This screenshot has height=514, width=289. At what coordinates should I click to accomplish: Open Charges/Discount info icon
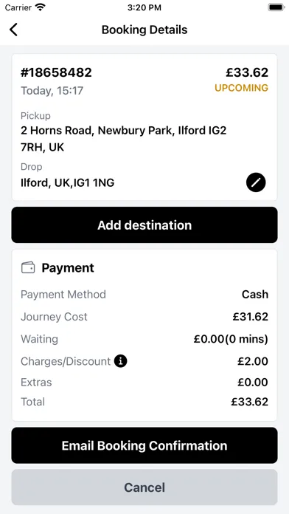tap(120, 361)
